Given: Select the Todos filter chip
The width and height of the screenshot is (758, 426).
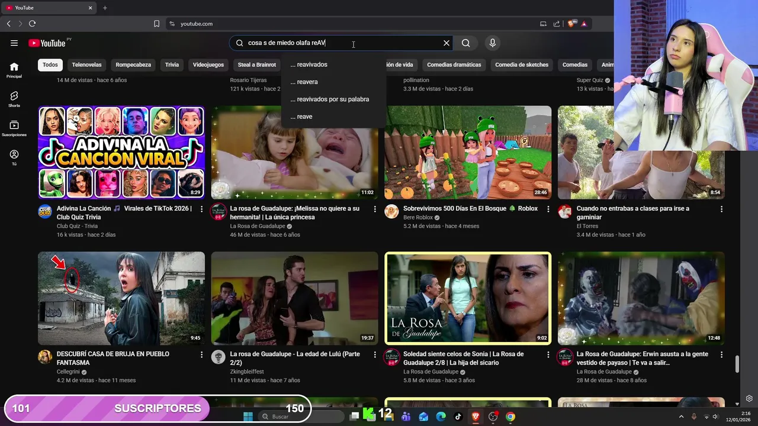Looking at the screenshot, I should coord(50,64).
